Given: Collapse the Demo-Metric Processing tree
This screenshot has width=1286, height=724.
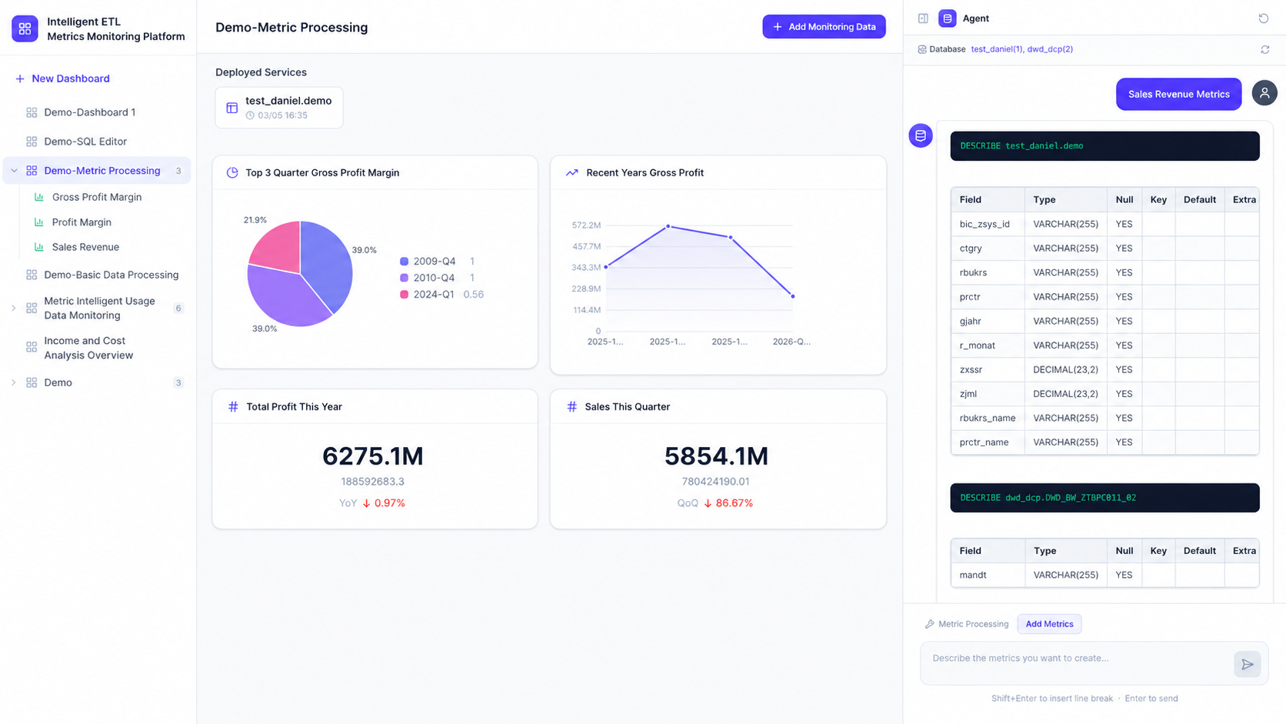Looking at the screenshot, I should (14, 171).
